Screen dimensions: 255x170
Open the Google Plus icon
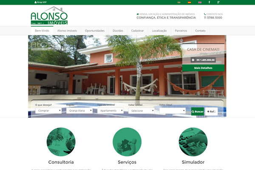point(218,2)
